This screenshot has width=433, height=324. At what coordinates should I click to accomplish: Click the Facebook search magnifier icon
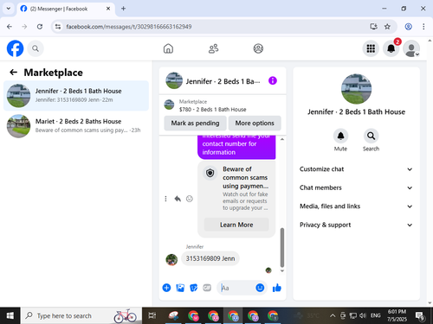[x=36, y=48]
